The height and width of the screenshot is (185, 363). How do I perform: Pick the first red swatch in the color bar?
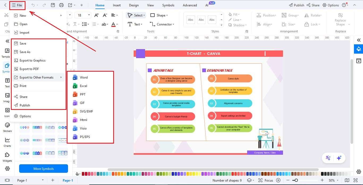[83, 174]
